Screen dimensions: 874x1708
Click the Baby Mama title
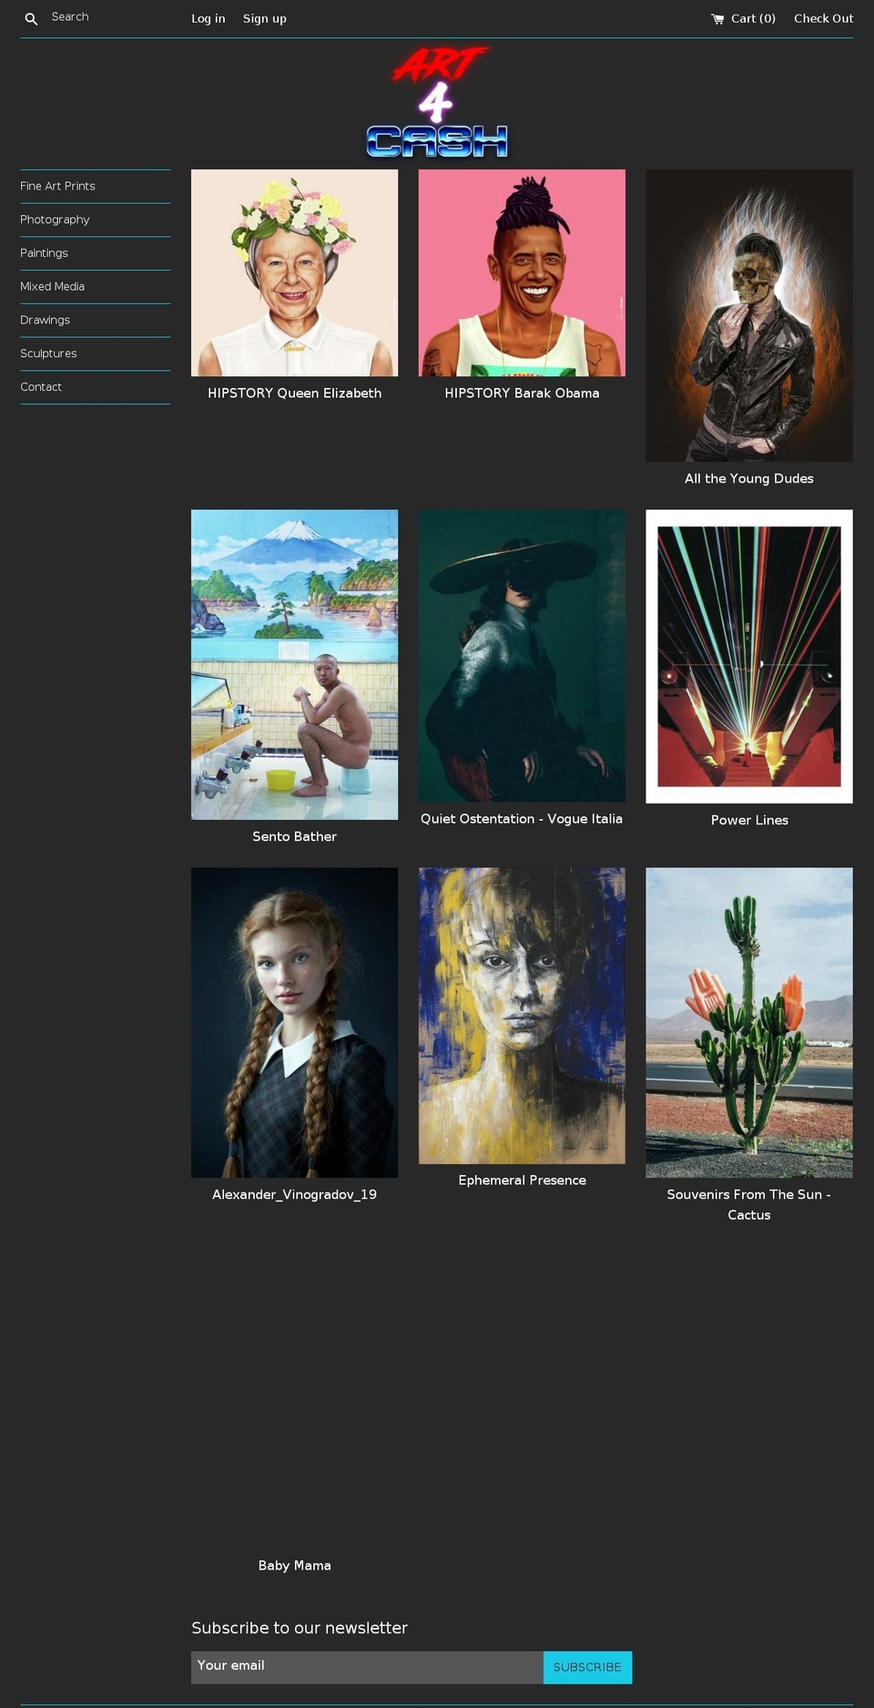pos(294,1565)
